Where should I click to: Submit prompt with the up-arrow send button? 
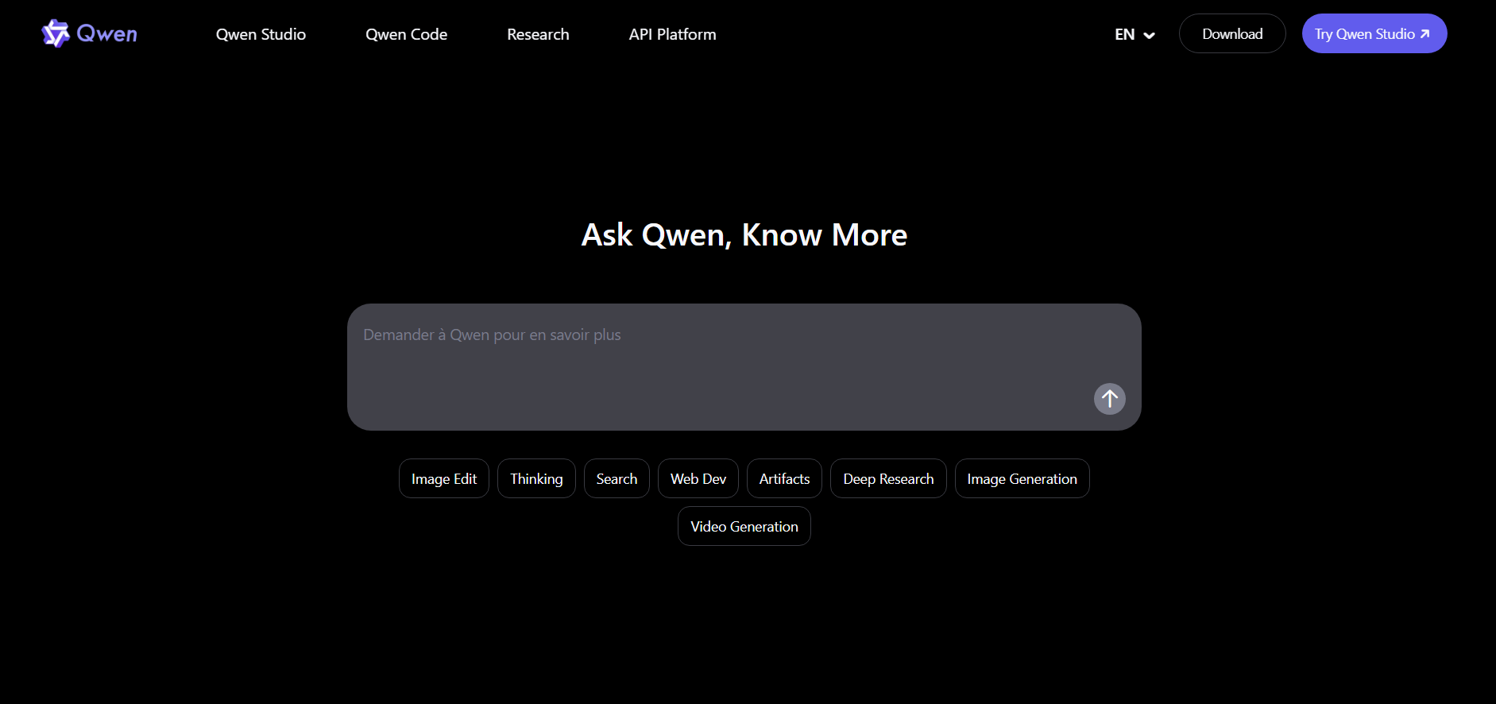pos(1109,399)
